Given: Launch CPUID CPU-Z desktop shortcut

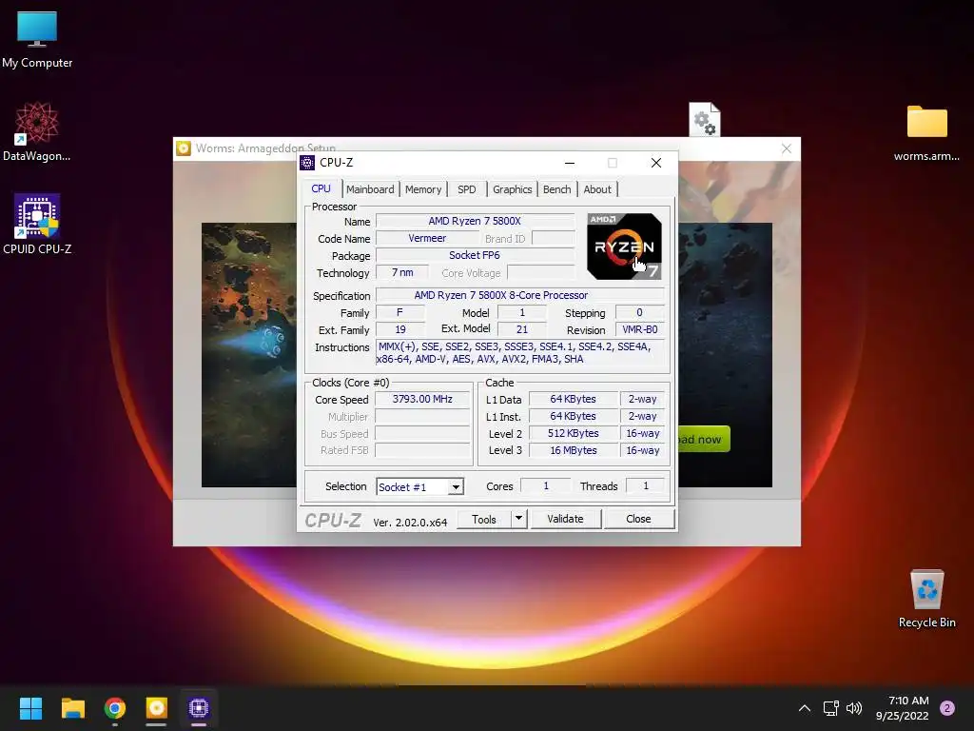Looking at the screenshot, I should (37, 224).
